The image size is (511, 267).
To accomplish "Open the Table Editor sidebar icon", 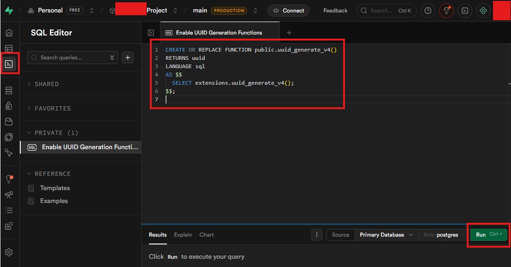I will (9, 48).
